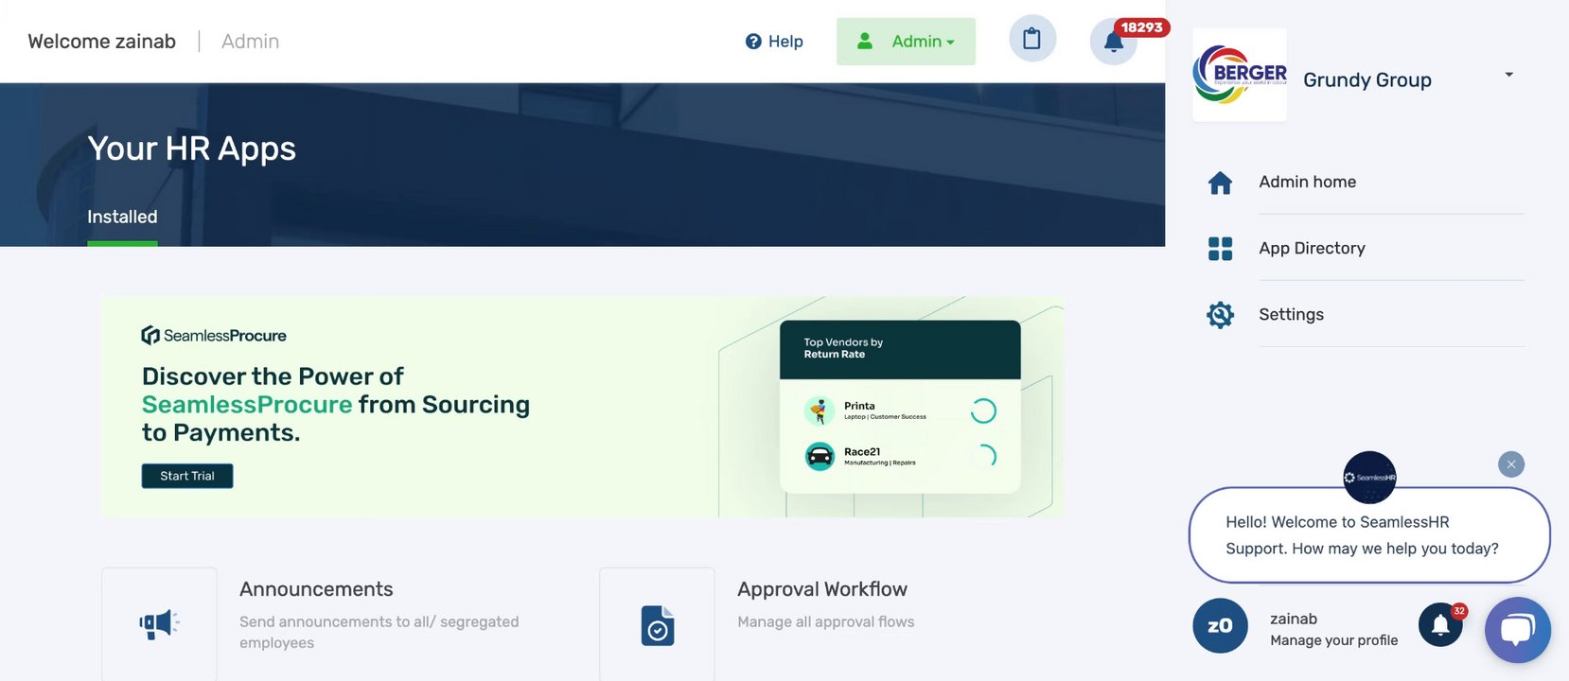
Task: Click the zo user avatar
Action: [1220, 626]
